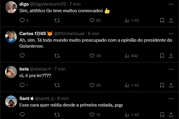Open Sant's tweet timestamp 8 min
Screen dimensions: 179x119
(x=63, y=98)
